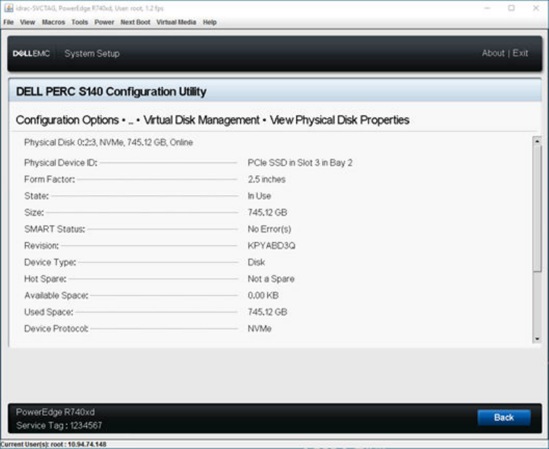The image size is (549, 449).
Task: Click the Dell EMC logo
Action: pos(31,53)
